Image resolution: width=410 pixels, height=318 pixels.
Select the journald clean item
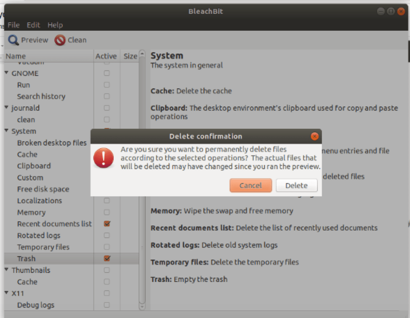click(26, 120)
